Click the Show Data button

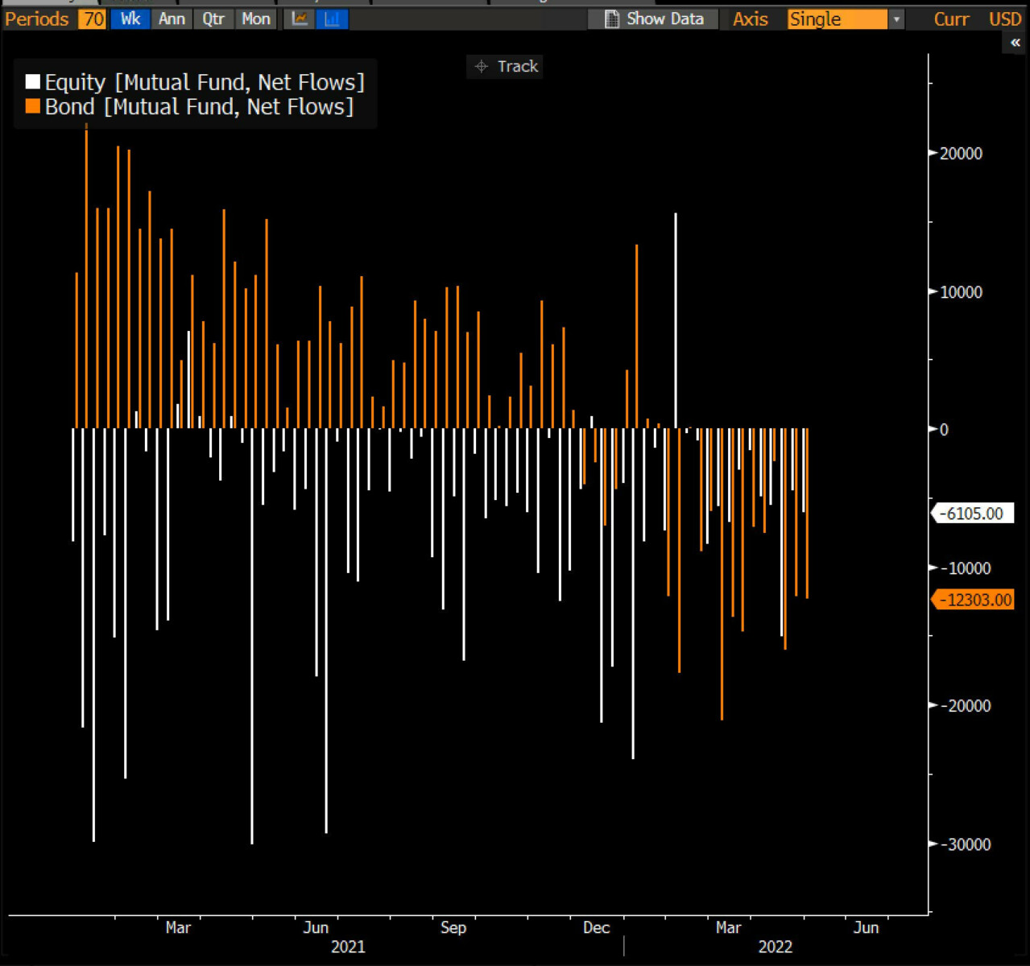click(x=664, y=19)
